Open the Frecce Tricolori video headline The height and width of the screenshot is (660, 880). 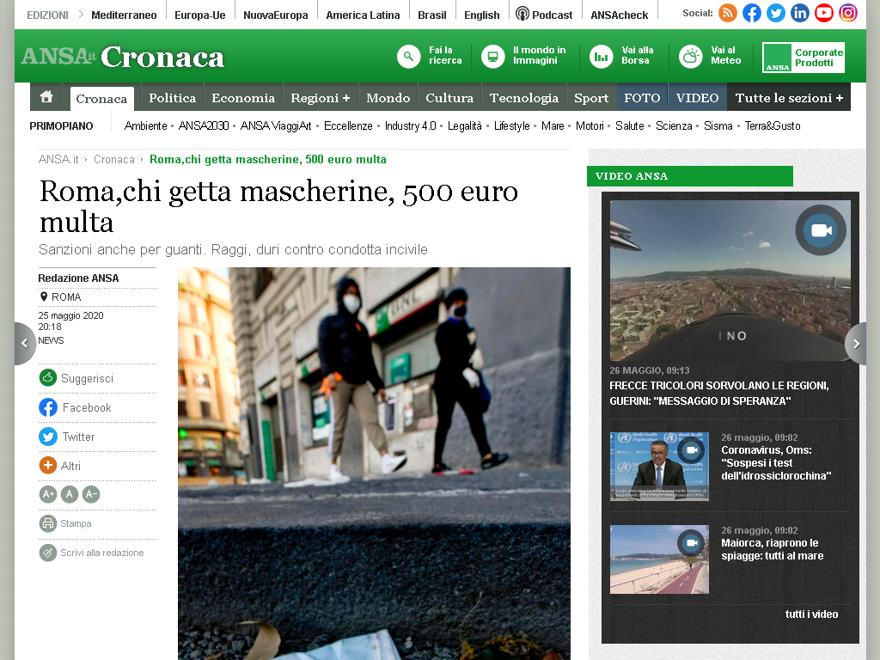719,393
